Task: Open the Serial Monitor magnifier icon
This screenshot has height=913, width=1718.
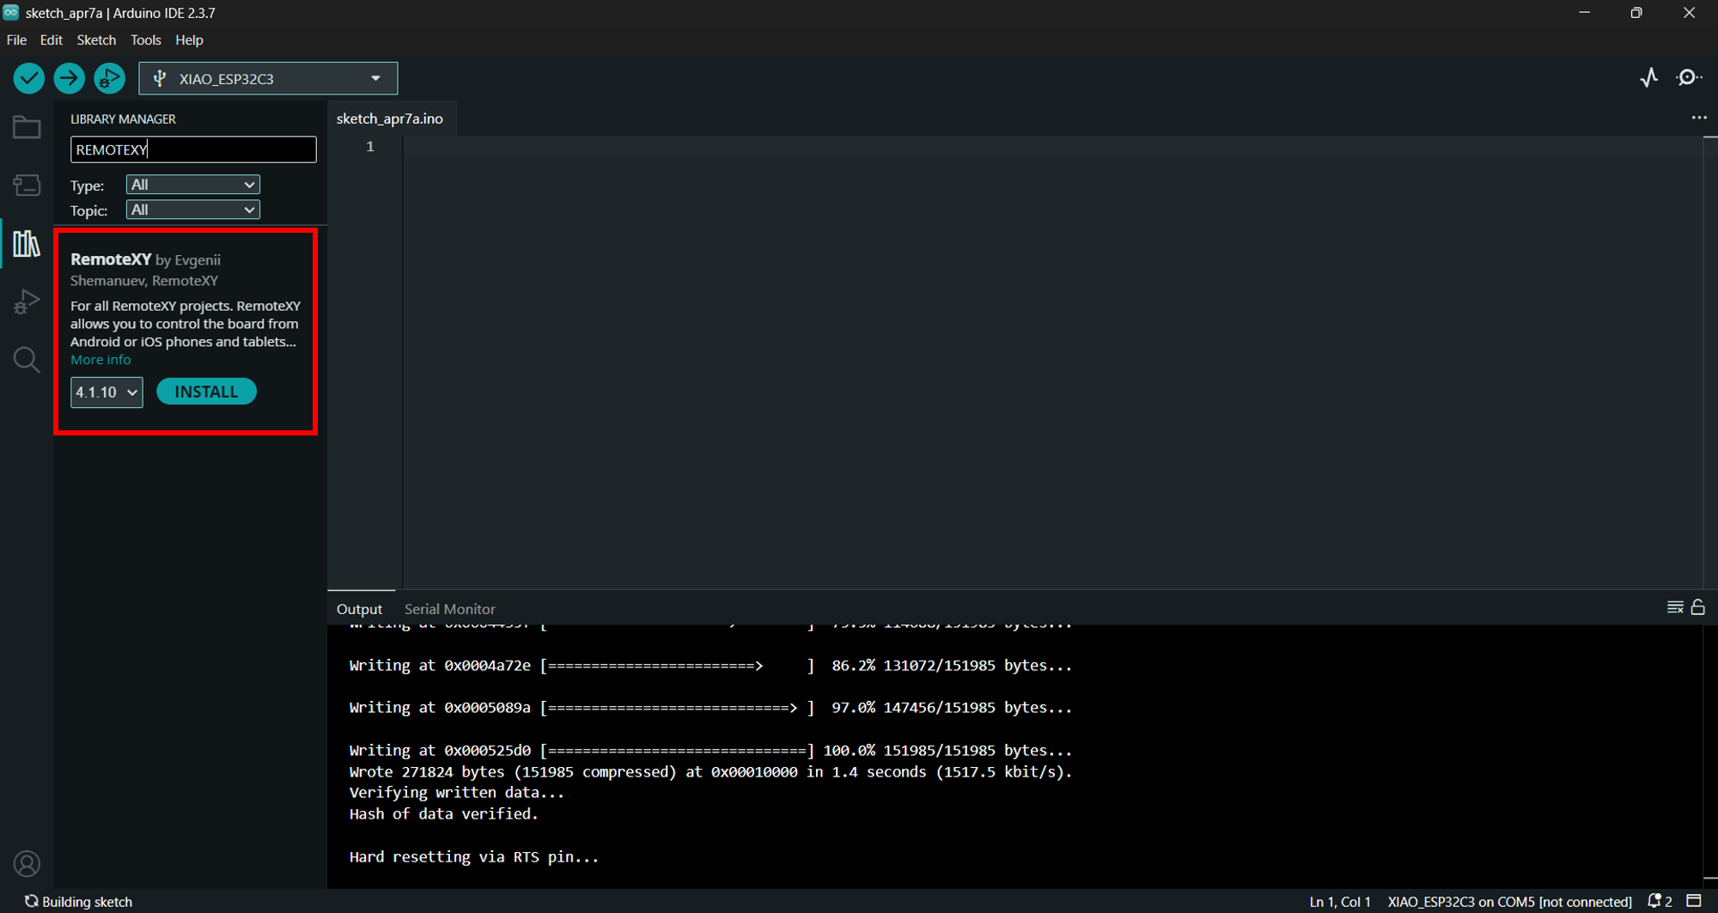Action: click(1689, 78)
